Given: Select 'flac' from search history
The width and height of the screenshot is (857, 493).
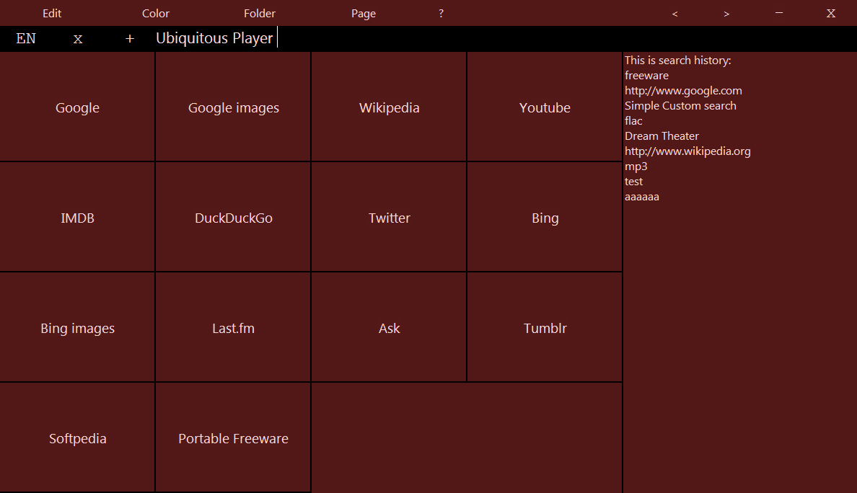Looking at the screenshot, I should (633, 120).
